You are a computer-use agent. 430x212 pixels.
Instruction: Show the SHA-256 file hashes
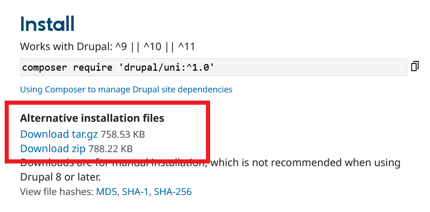tap(172, 192)
